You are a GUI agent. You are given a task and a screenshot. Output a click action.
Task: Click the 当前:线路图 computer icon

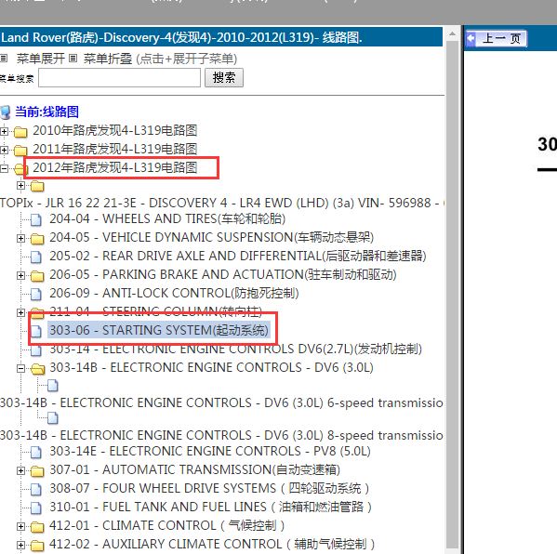pos(6,112)
